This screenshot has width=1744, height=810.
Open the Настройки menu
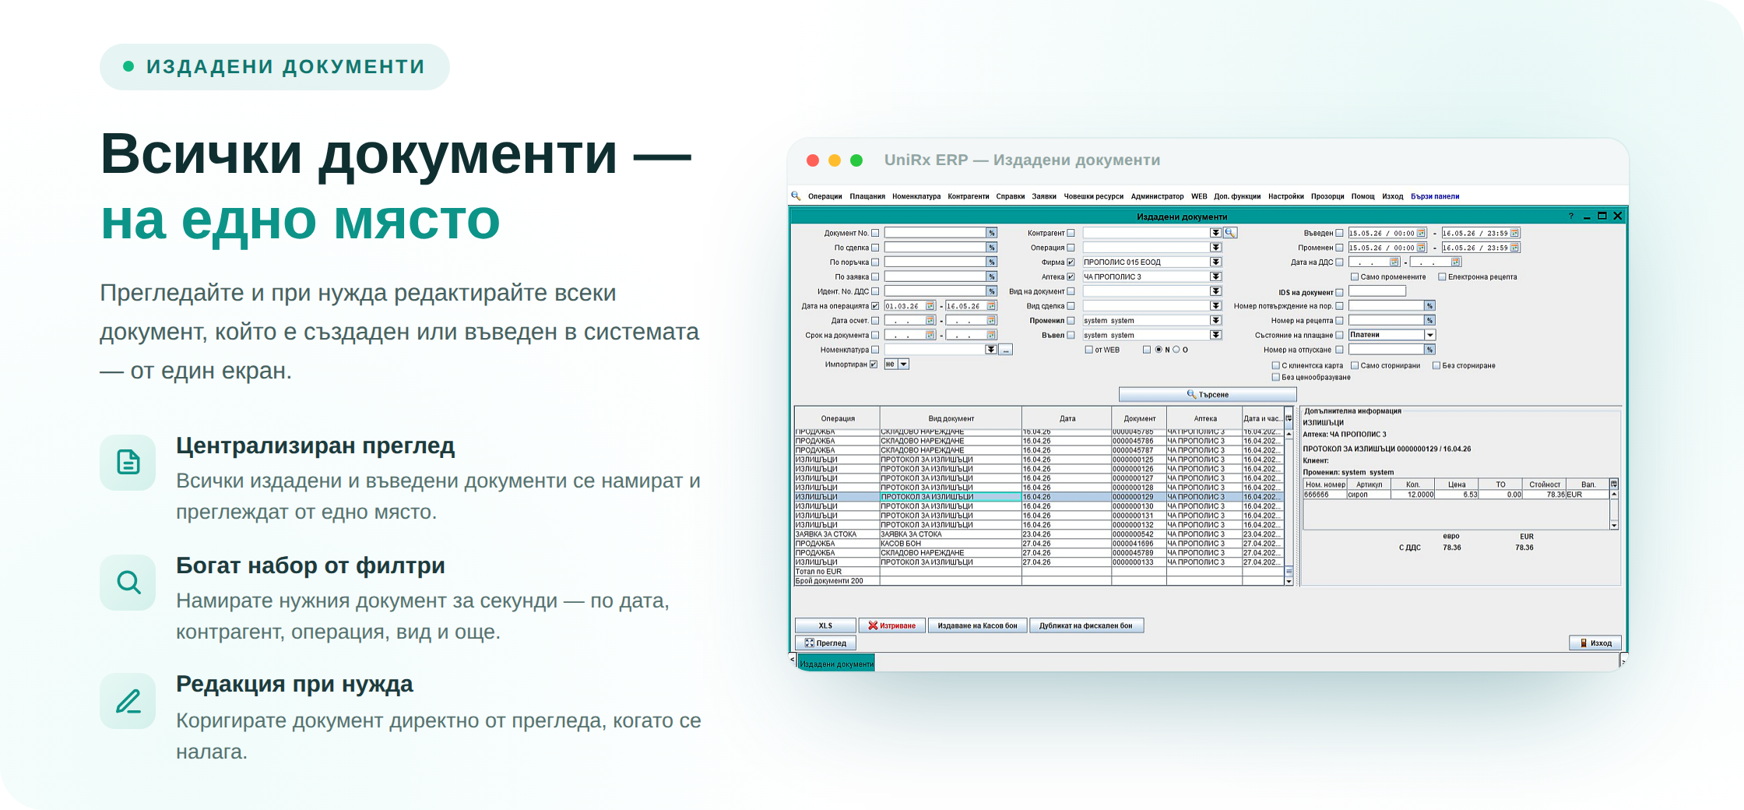pyautogui.click(x=1285, y=196)
